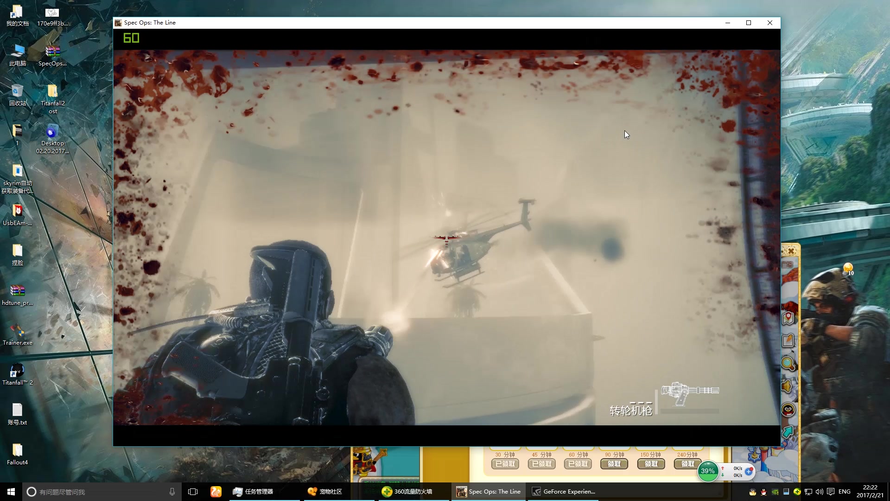Select the Desktop 02.20.2017 video file
Screen dimensions: 890x501
pyautogui.click(x=52, y=139)
